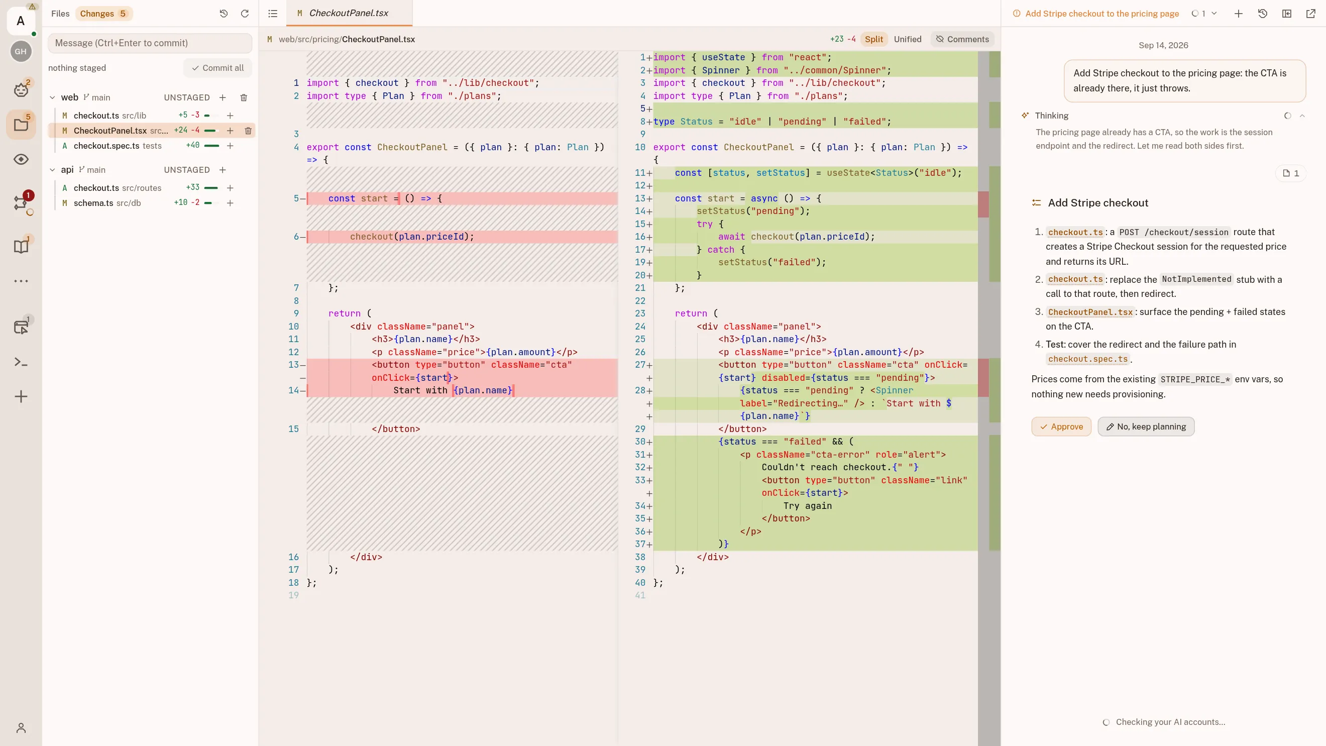Select CheckoutPanel.tsx row in changes list
Image resolution: width=1326 pixels, height=746 pixels.
click(151, 131)
